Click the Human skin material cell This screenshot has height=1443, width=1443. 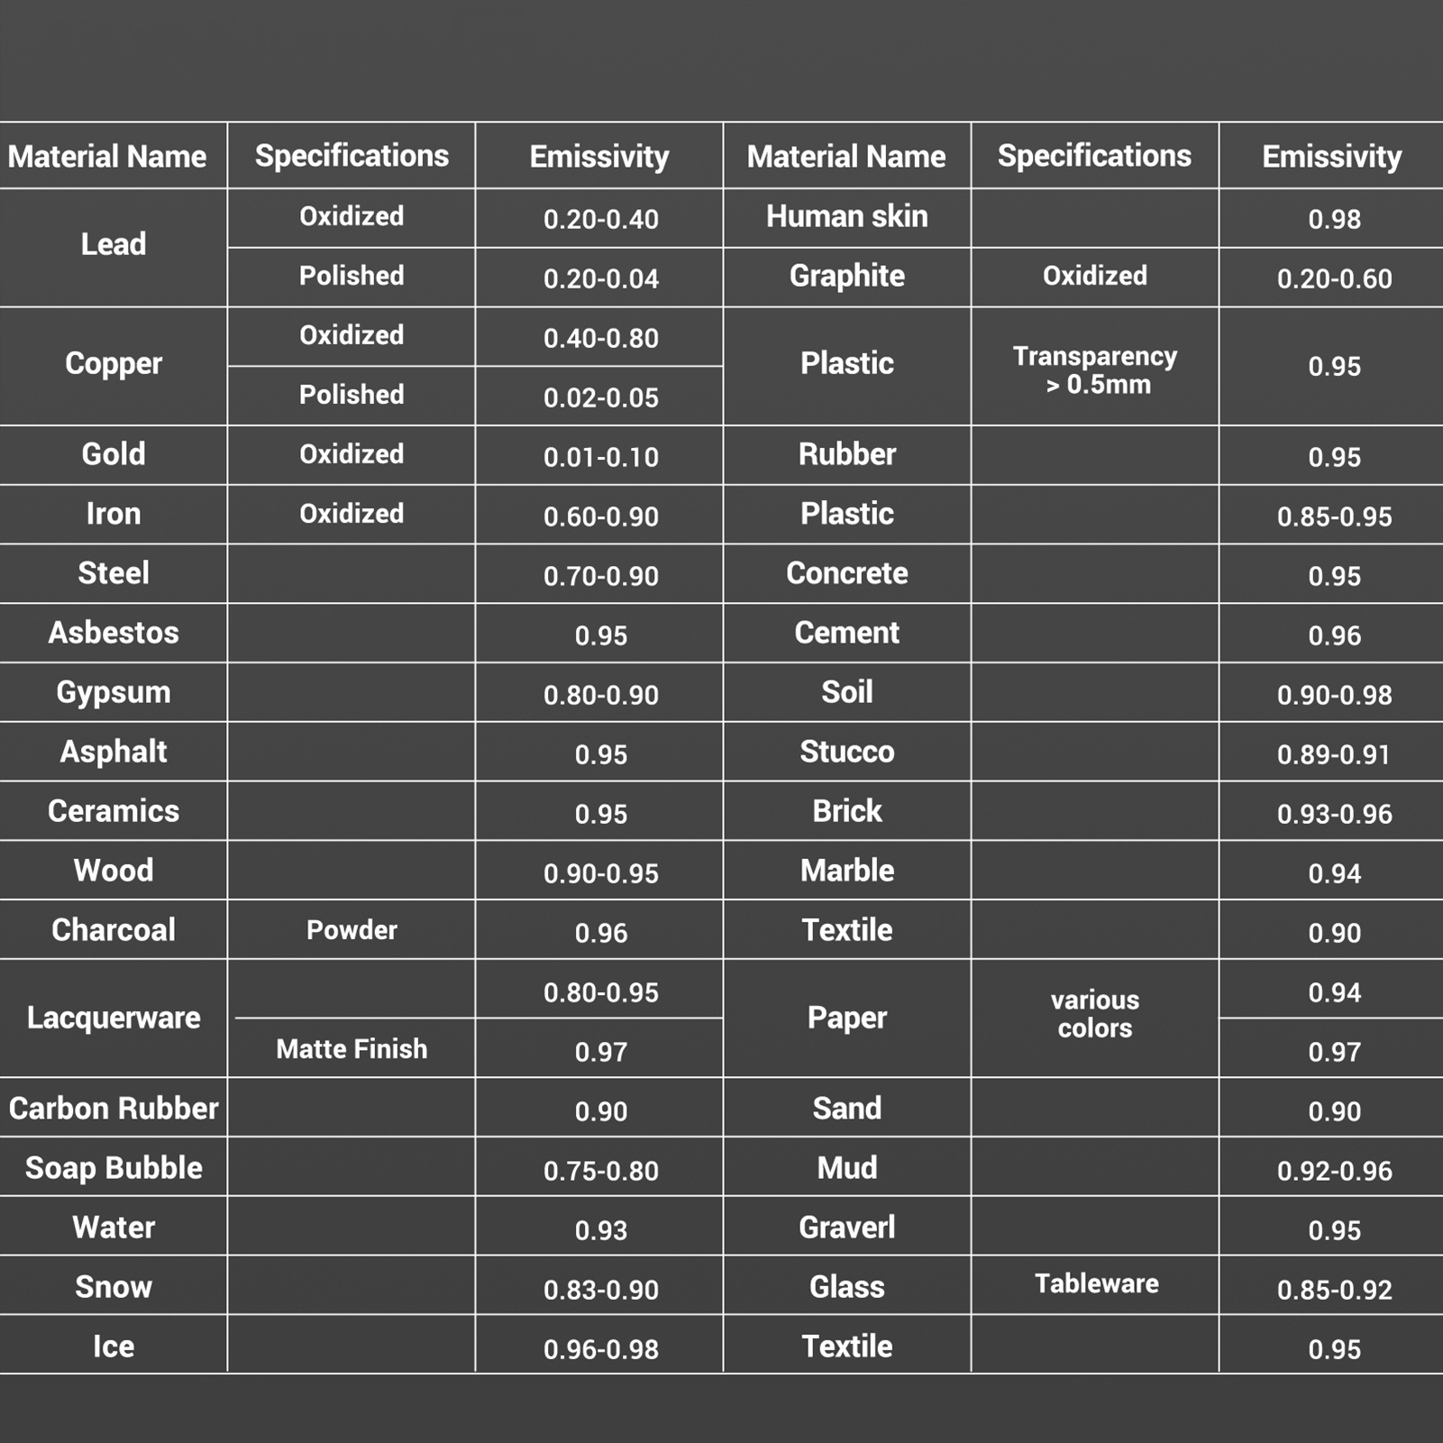point(846,217)
